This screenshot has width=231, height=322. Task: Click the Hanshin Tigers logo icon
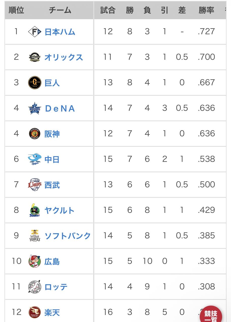(34, 134)
